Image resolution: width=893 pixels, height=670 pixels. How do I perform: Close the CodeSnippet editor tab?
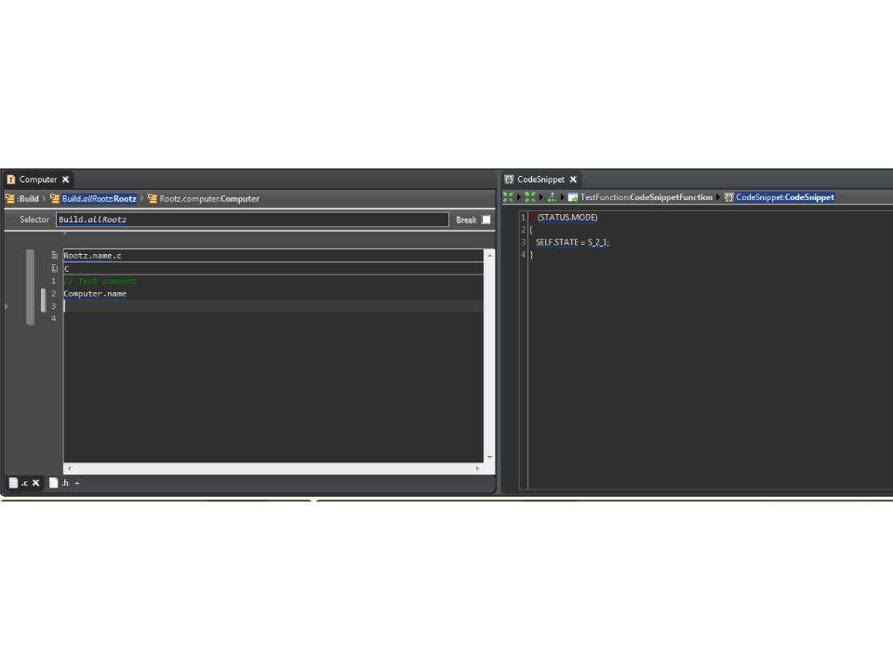coord(573,180)
